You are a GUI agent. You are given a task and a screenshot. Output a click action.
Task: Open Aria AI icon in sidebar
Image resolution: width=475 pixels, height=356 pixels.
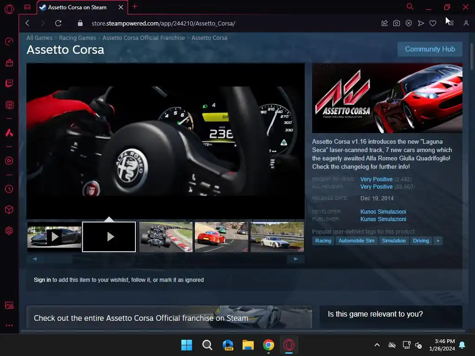pyautogui.click(x=9, y=133)
